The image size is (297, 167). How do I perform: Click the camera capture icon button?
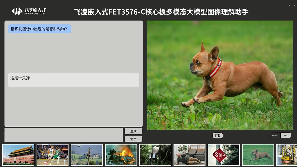click(x=218, y=136)
